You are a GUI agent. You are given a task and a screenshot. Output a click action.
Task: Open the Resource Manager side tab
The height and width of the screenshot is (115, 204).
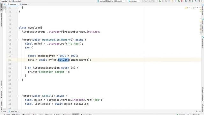tap(1, 20)
